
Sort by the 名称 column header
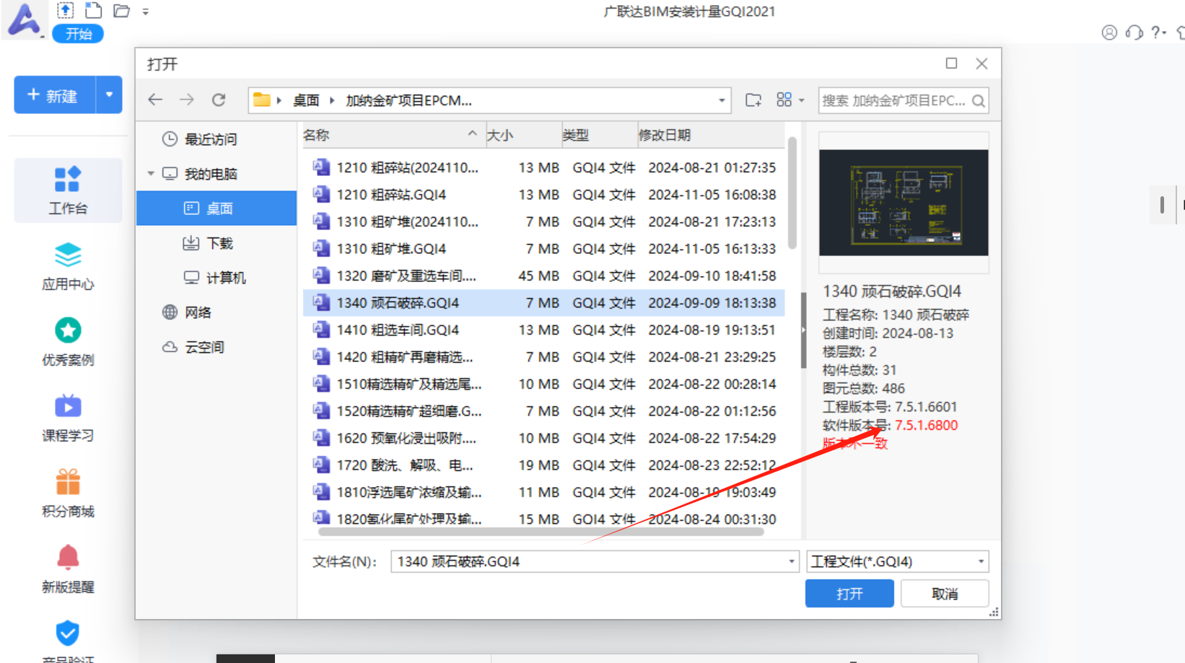(393, 135)
